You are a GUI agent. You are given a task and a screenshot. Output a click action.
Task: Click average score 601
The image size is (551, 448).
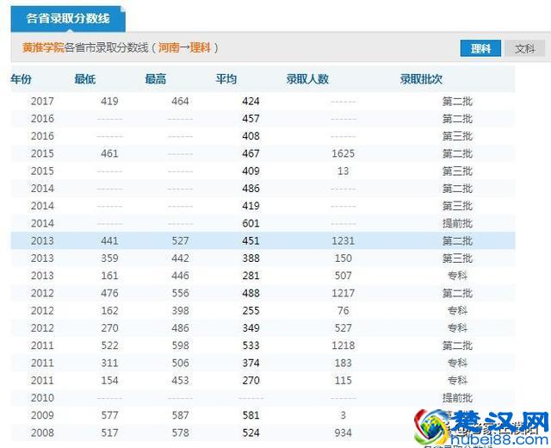(251, 223)
